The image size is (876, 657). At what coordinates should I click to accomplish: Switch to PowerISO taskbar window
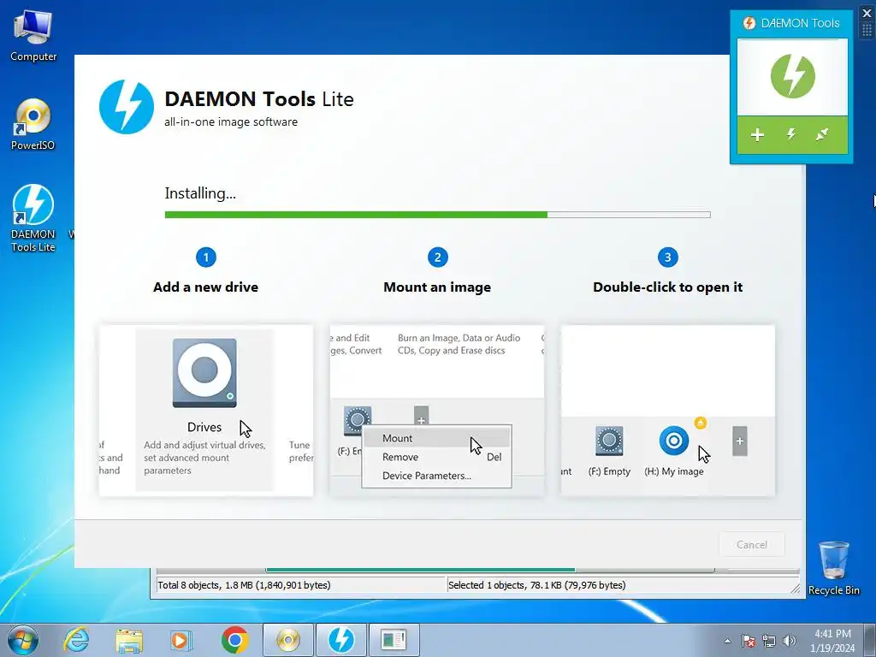pos(288,640)
